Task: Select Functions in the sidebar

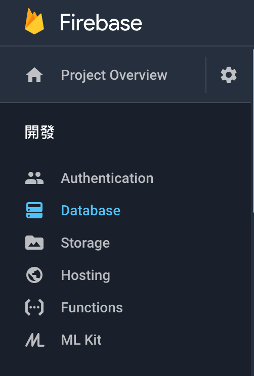Action: 92,307
